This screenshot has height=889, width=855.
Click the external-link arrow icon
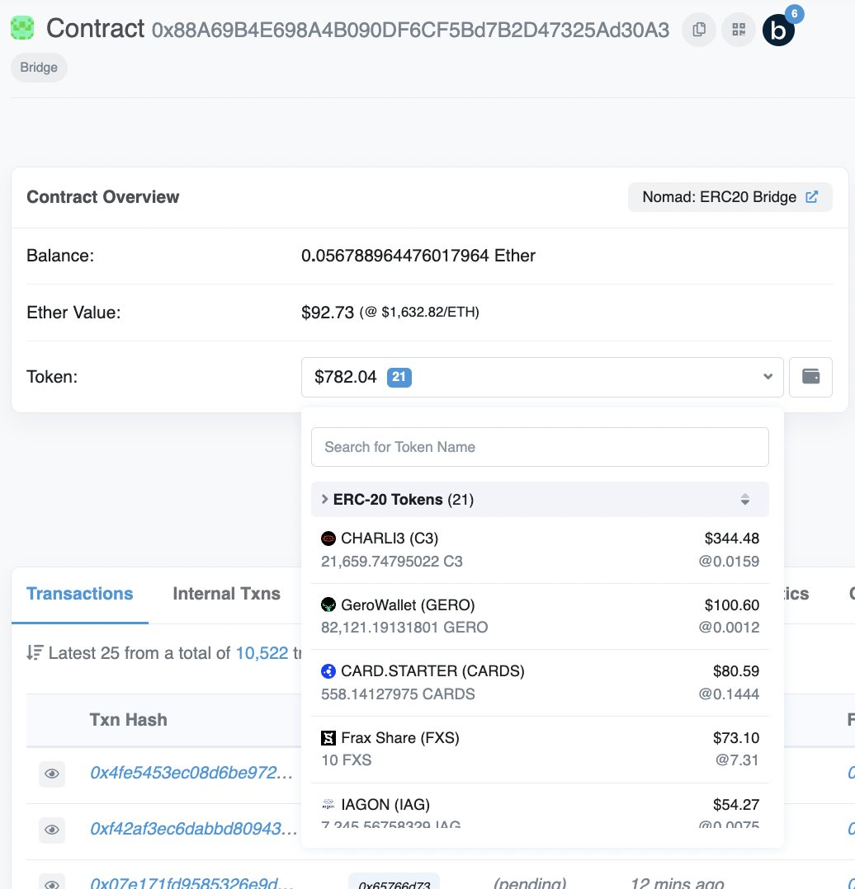[x=812, y=197]
